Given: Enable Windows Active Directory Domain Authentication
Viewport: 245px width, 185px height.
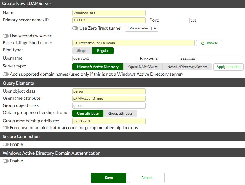Looking at the screenshot, I should coord(5,161).
